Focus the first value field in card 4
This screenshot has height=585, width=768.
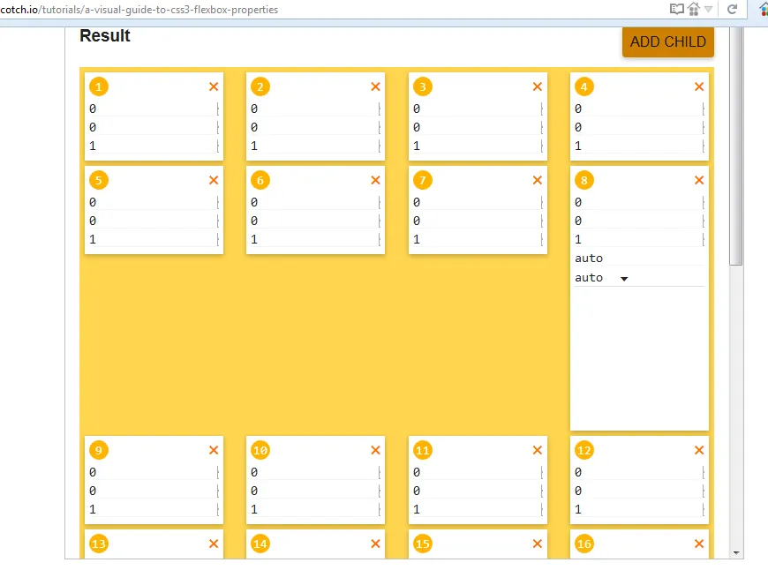coord(639,109)
